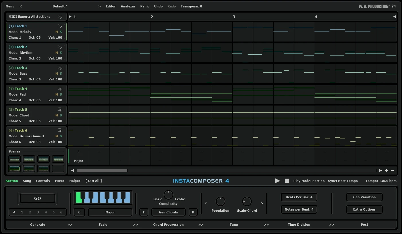Select the first scene thumbnail in Scenes

coord(14,159)
